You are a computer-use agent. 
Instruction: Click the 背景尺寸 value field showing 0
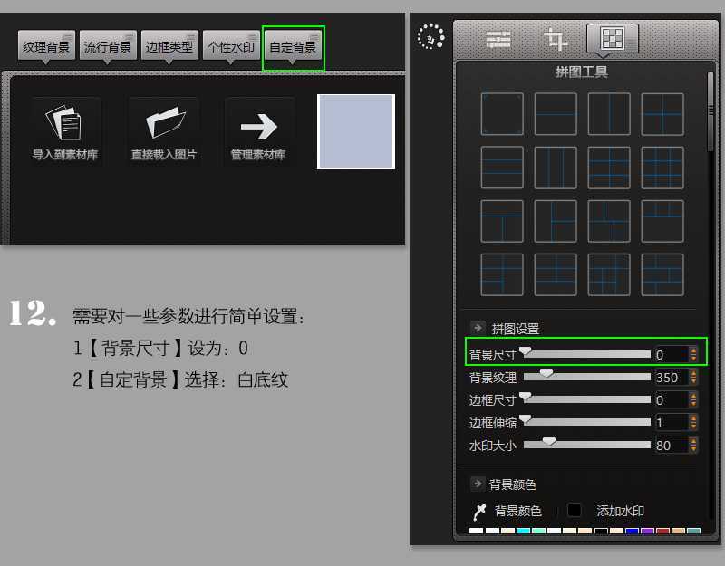click(x=672, y=354)
